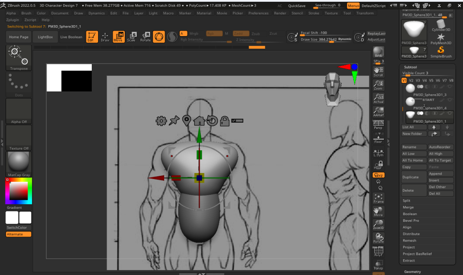
Task: Click the Draw mode icon
Action: pyautogui.click(x=105, y=37)
